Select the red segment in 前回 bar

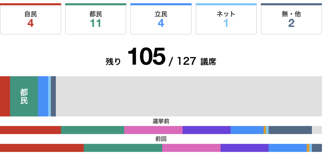tap(42, 148)
